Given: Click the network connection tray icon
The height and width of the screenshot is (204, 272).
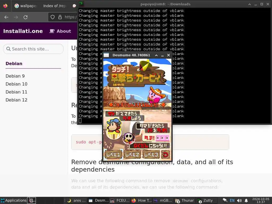Looking at the screenshot, I should [225, 200].
